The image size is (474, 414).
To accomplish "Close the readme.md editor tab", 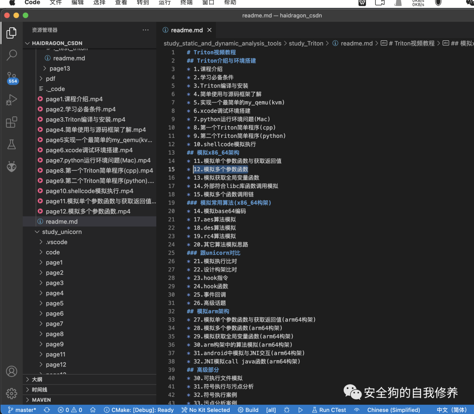I will pyautogui.click(x=209, y=30).
